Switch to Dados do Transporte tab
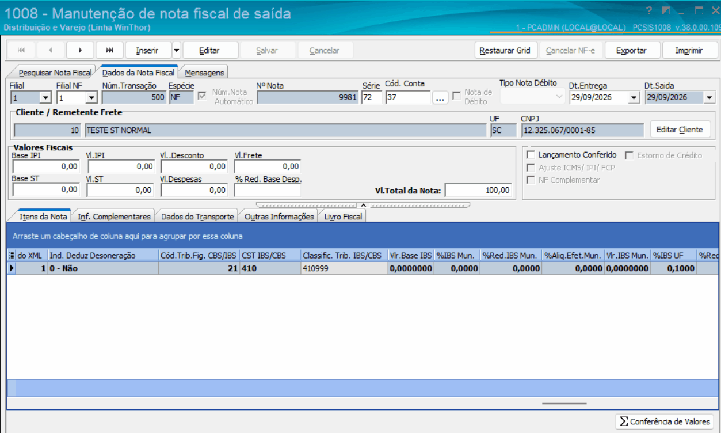Image resolution: width=721 pixels, height=433 pixels. point(197,216)
